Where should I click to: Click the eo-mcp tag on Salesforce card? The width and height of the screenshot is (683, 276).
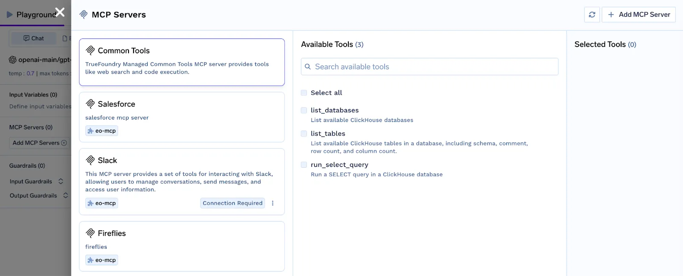click(102, 131)
